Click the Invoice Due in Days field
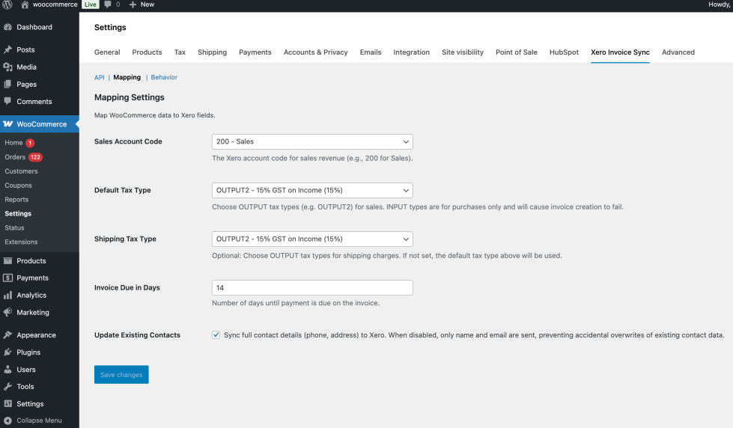Image resolution: width=733 pixels, height=428 pixels. click(x=312, y=288)
